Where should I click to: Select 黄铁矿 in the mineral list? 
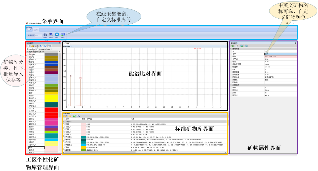(x=31, y=96)
